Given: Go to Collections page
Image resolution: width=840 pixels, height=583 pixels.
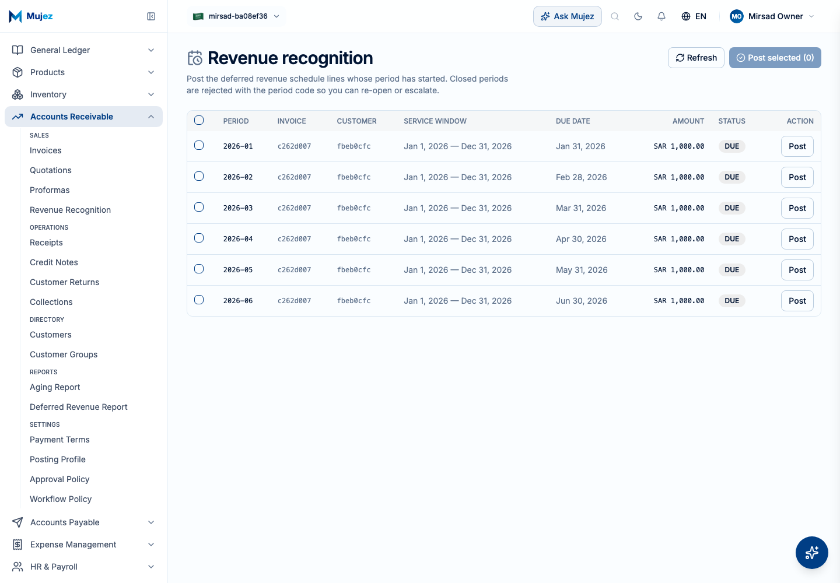Looking at the screenshot, I should pos(51,302).
